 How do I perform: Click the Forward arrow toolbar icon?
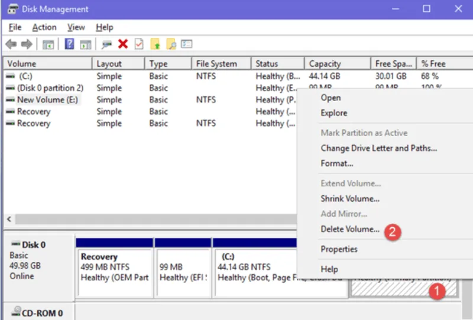[x=27, y=44]
